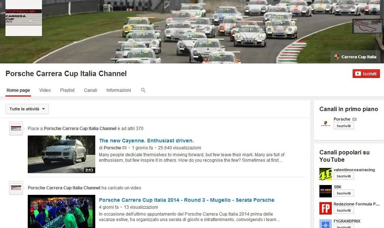Open the Porsche channel logo icon
This screenshot has width=384, height=228.
tap(325, 123)
